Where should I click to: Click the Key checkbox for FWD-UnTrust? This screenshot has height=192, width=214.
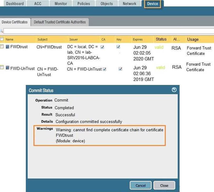(120, 69)
